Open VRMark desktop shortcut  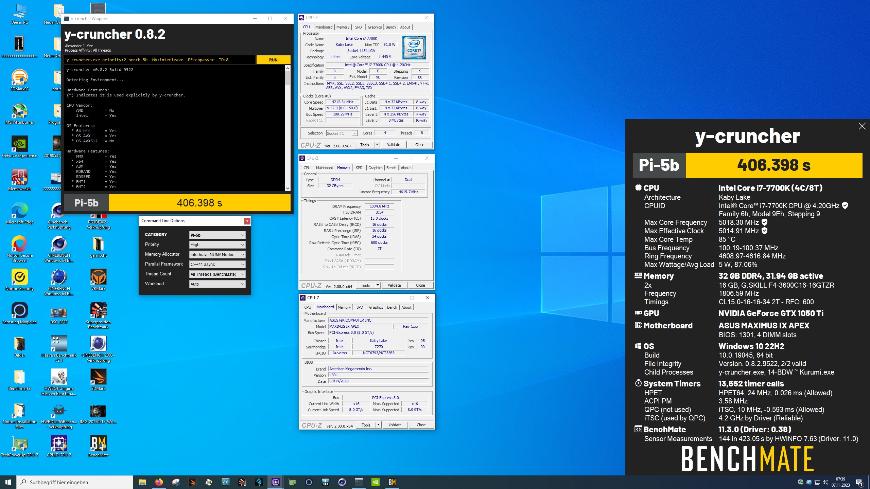point(98,280)
